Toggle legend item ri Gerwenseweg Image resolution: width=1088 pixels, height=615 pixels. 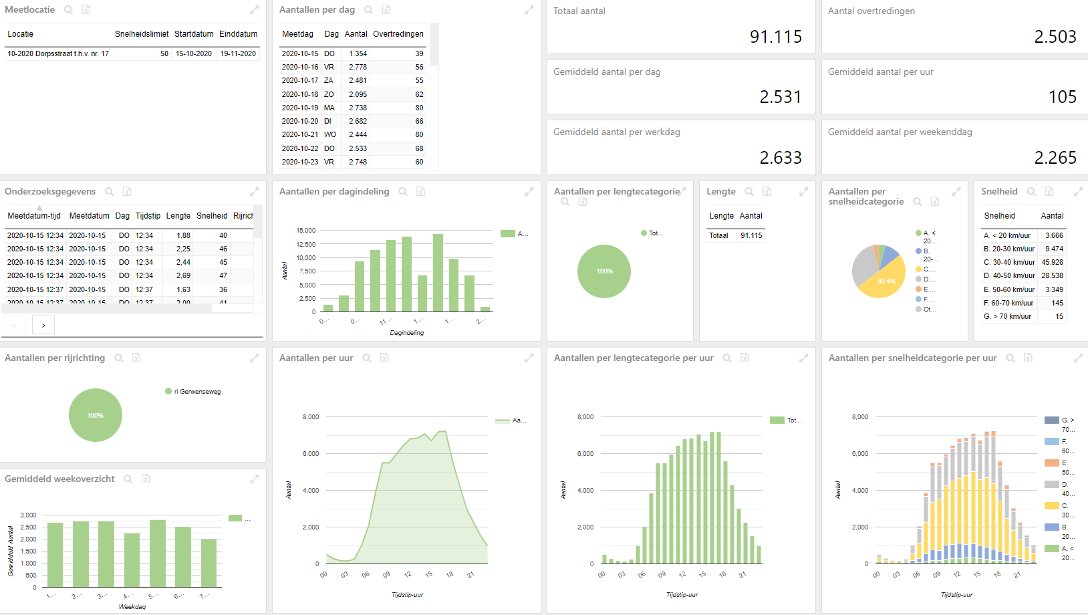point(193,392)
